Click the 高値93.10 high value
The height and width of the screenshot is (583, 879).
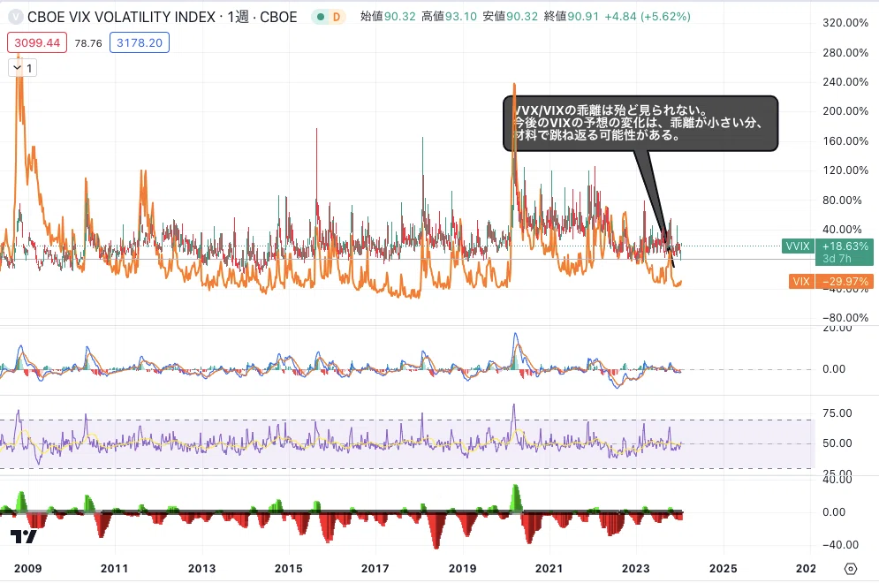click(449, 17)
